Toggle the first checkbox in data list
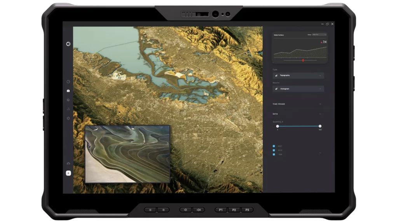This screenshot has width=398, height=224. [x=274, y=146]
